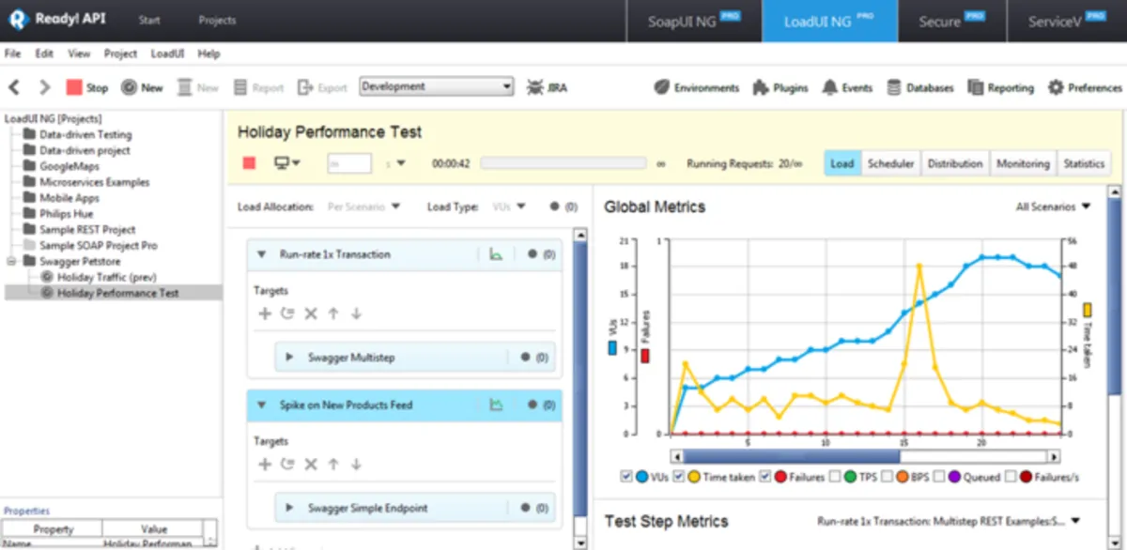The width and height of the screenshot is (1127, 550).
Task: Open the Test Step Metrics selector dropdown
Action: (949, 521)
